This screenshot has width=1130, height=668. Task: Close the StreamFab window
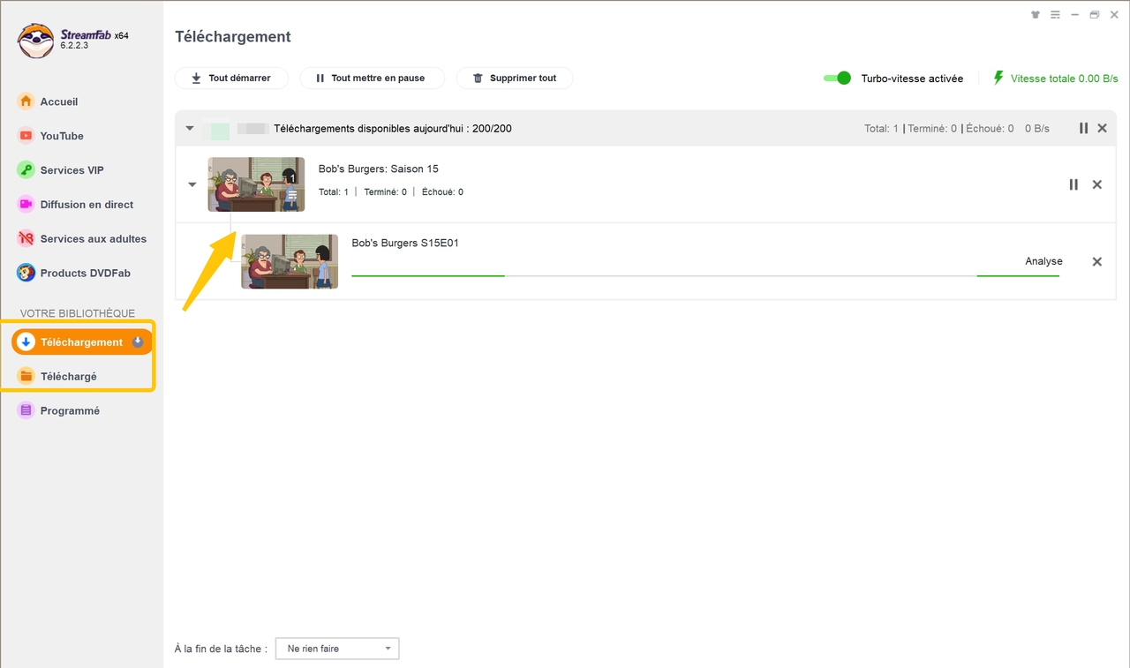tap(1114, 14)
